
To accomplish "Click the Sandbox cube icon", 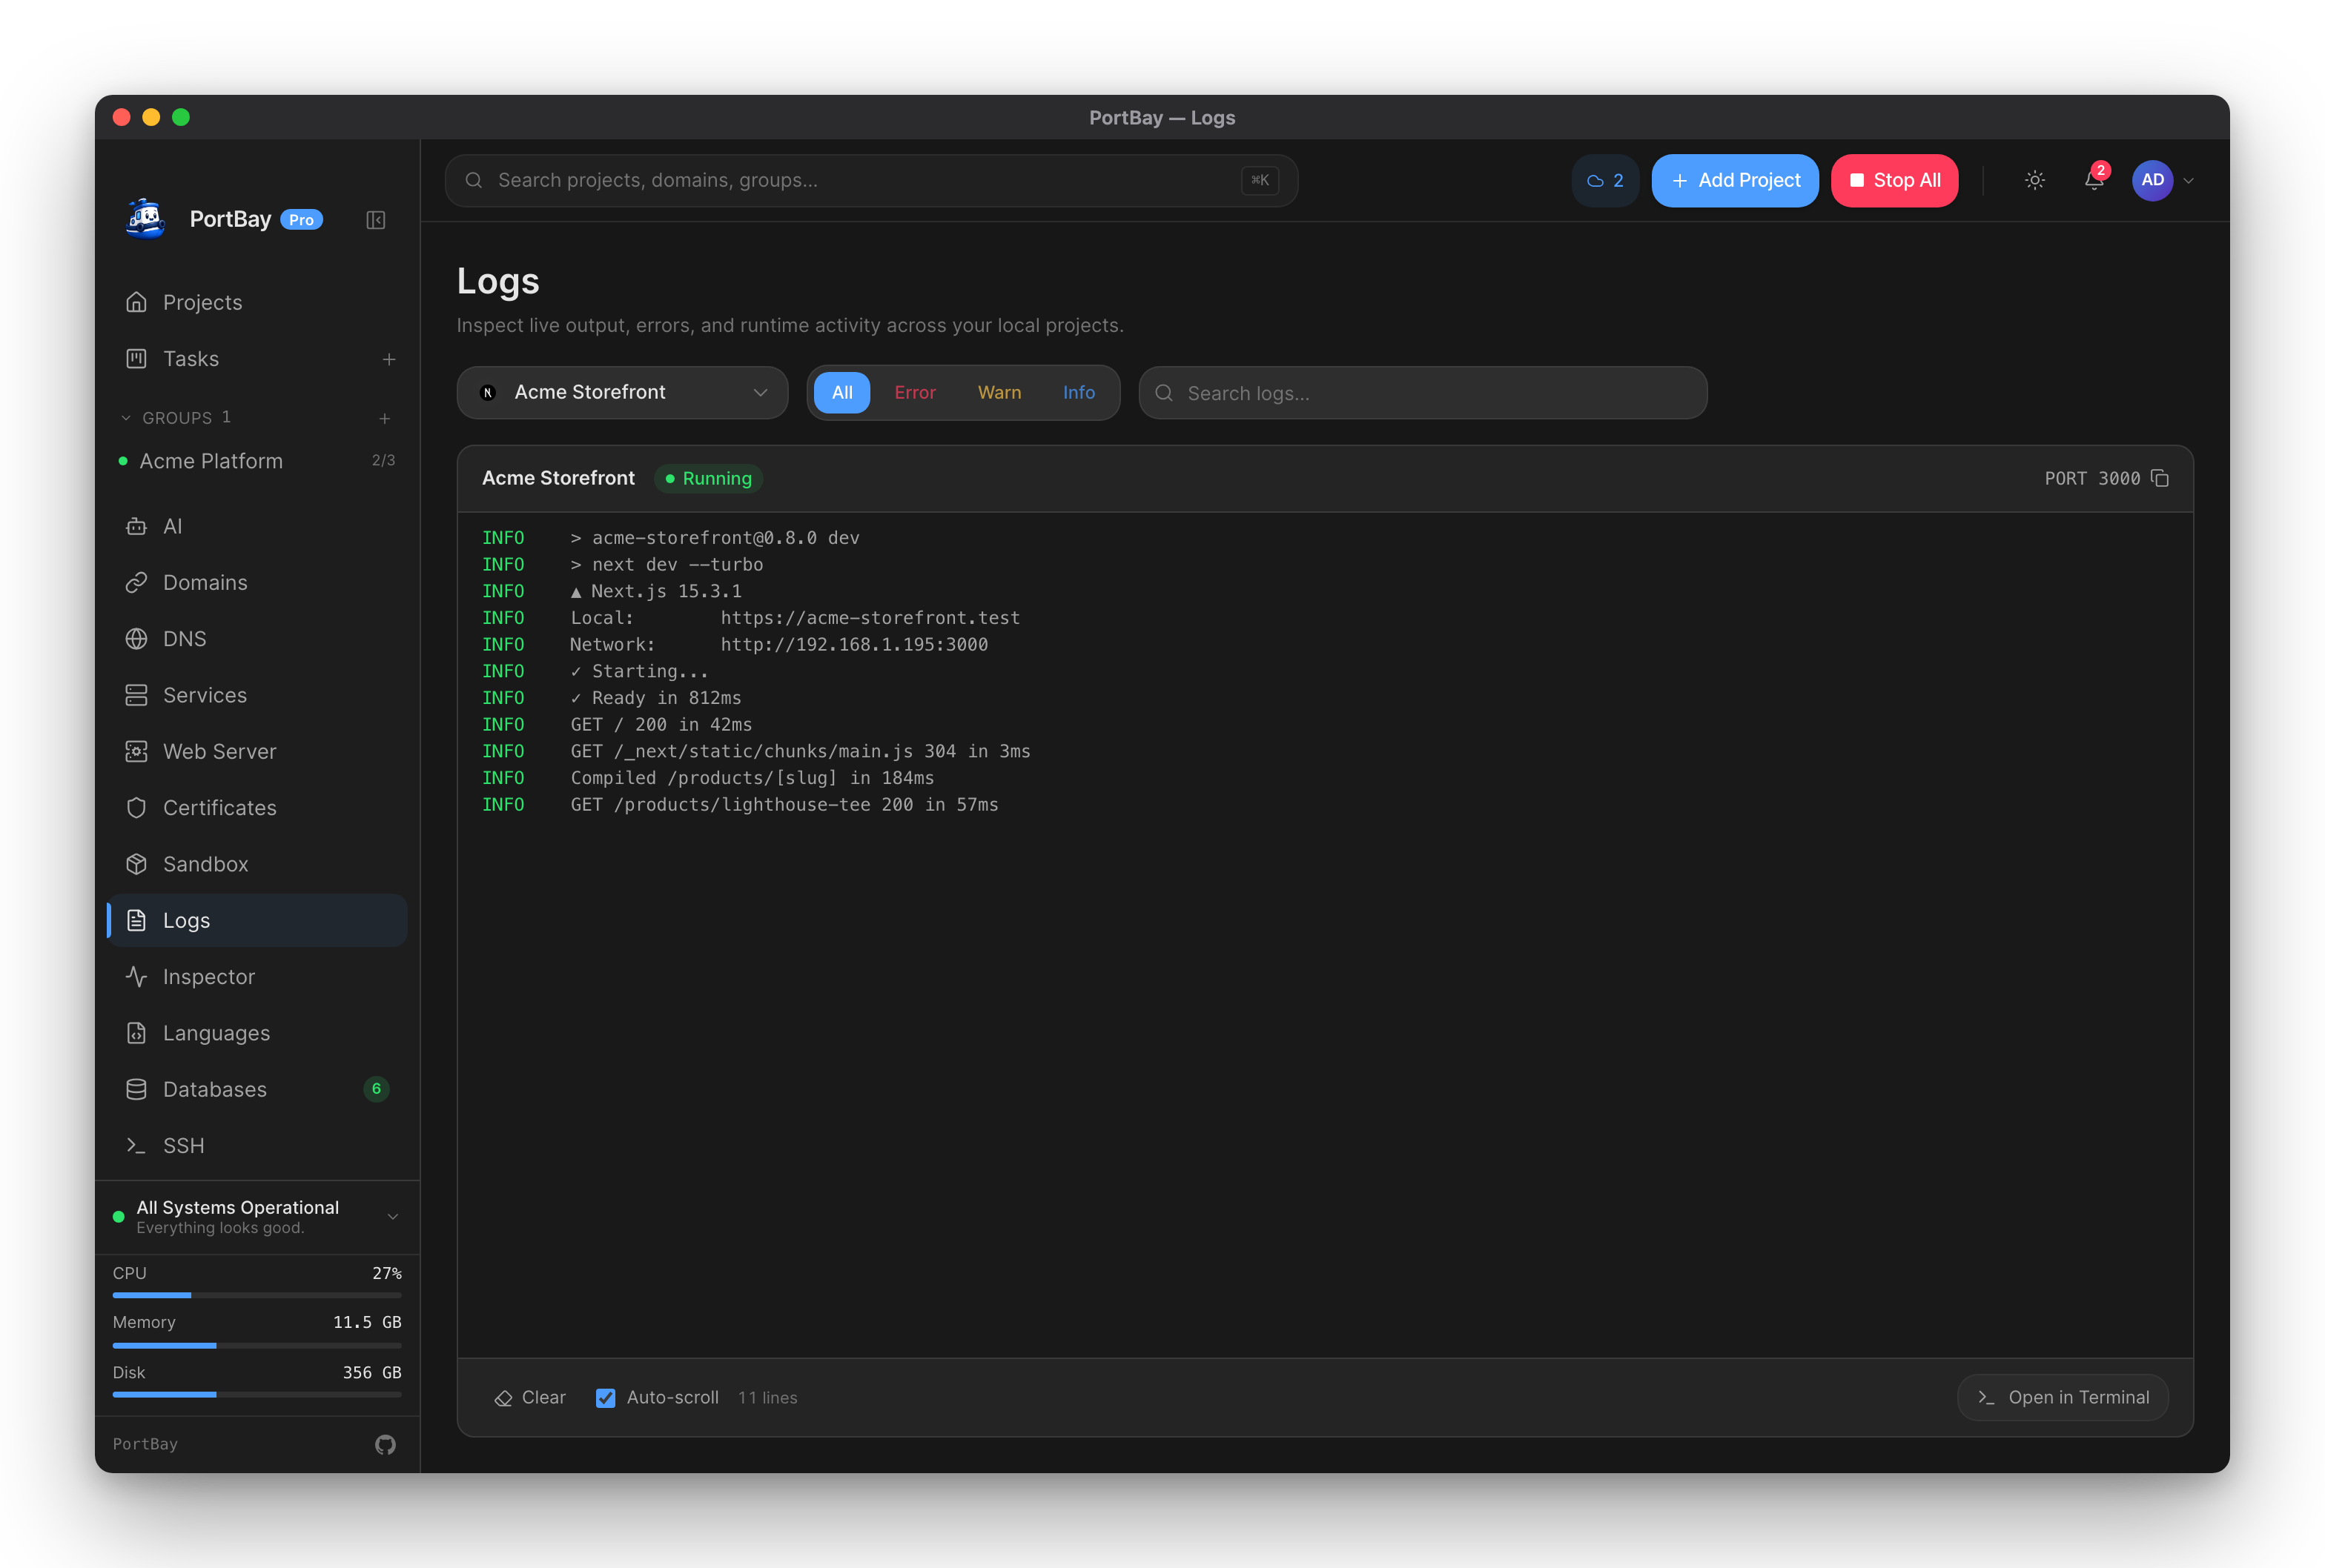I will [137, 864].
